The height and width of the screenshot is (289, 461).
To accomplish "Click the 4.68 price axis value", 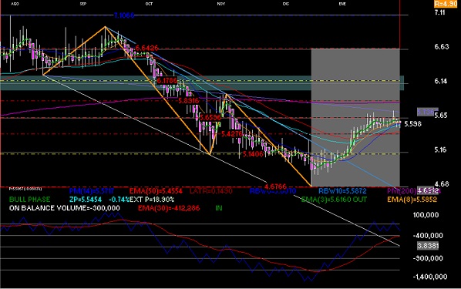I will click(442, 184).
